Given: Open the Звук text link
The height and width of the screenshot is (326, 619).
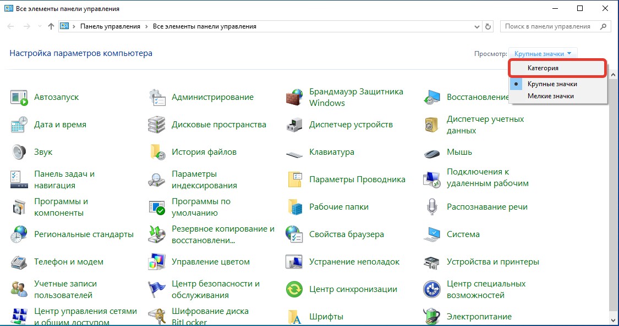Looking at the screenshot, I should pyautogui.click(x=43, y=152).
